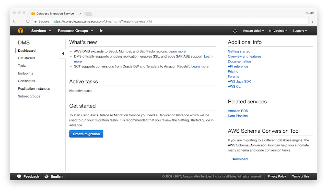The height and width of the screenshot is (192, 327).
Task: Click the Guest profile label
Action: pyautogui.click(x=310, y=13)
